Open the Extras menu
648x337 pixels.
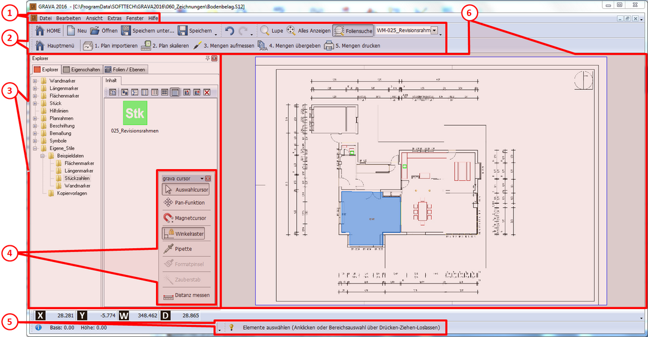[114, 18]
